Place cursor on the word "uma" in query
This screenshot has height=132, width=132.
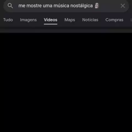click(48, 6)
